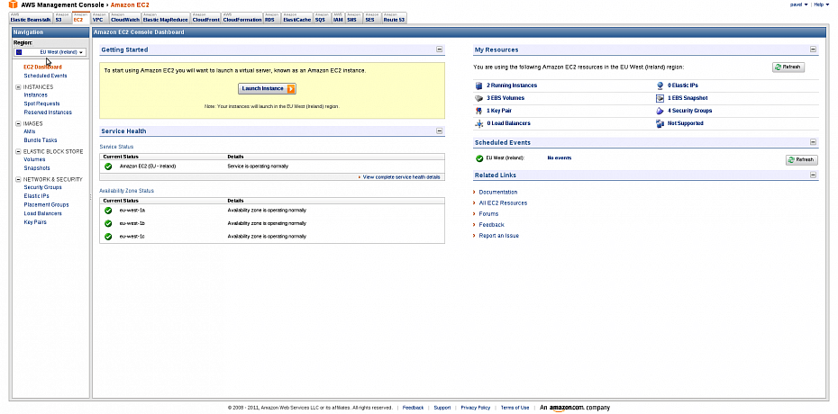This screenshot has height=414, width=838.
Task: Go to Spot Requests in navigation
Action: click(x=41, y=103)
